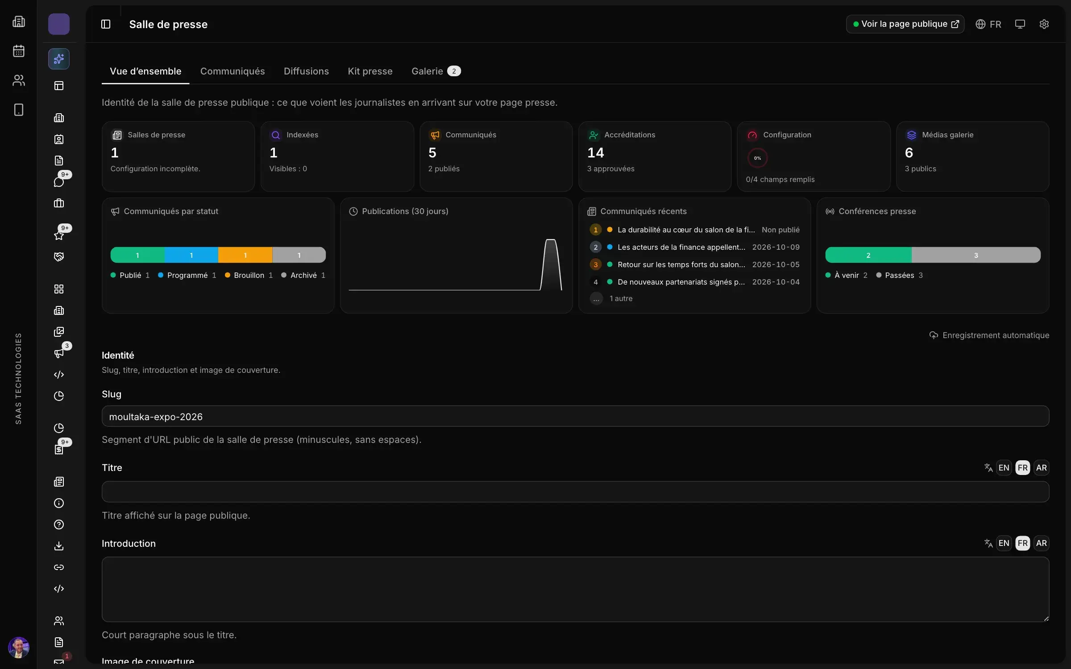This screenshot has height=669, width=1071.
Task: Open the settings gear in top bar
Action: point(1044,24)
